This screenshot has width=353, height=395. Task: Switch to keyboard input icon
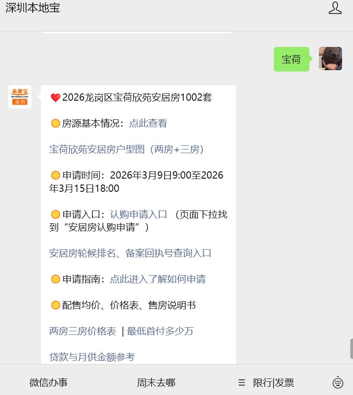[338, 382]
